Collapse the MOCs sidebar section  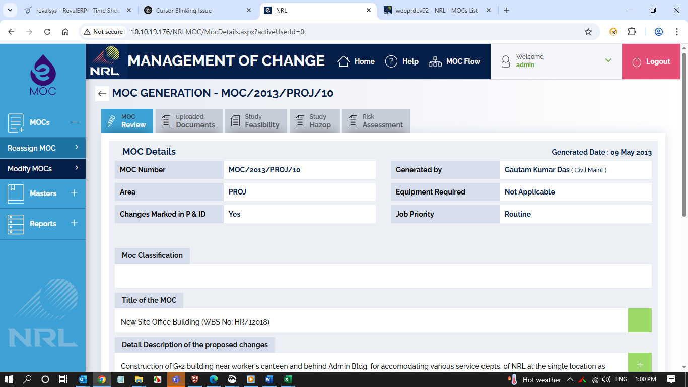click(x=75, y=122)
